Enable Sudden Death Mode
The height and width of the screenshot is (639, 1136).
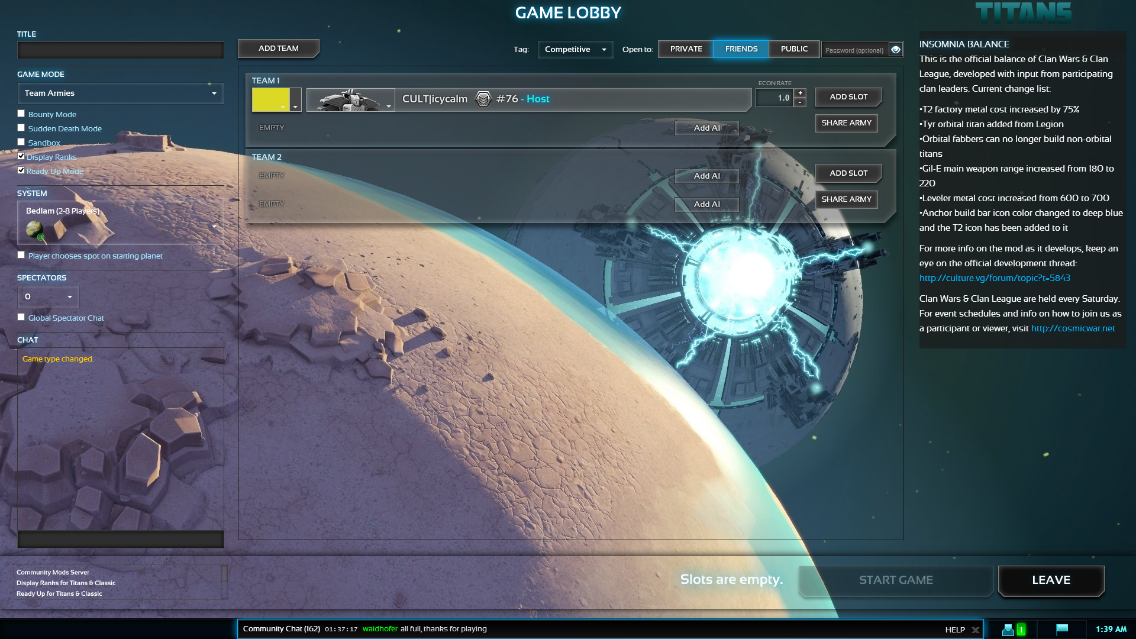[x=21, y=128]
